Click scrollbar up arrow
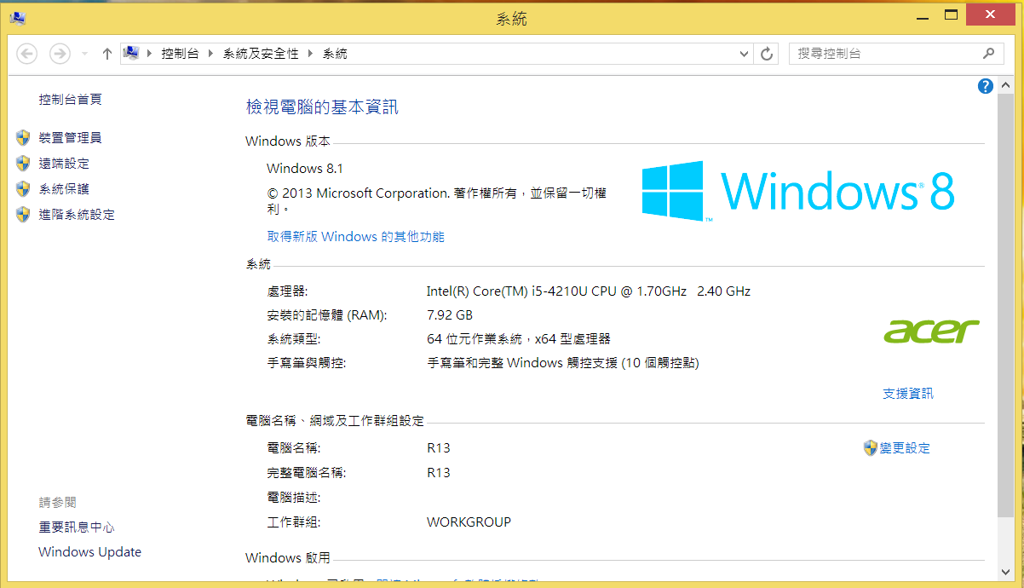Screen dimensions: 1024x588 [1007, 86]
